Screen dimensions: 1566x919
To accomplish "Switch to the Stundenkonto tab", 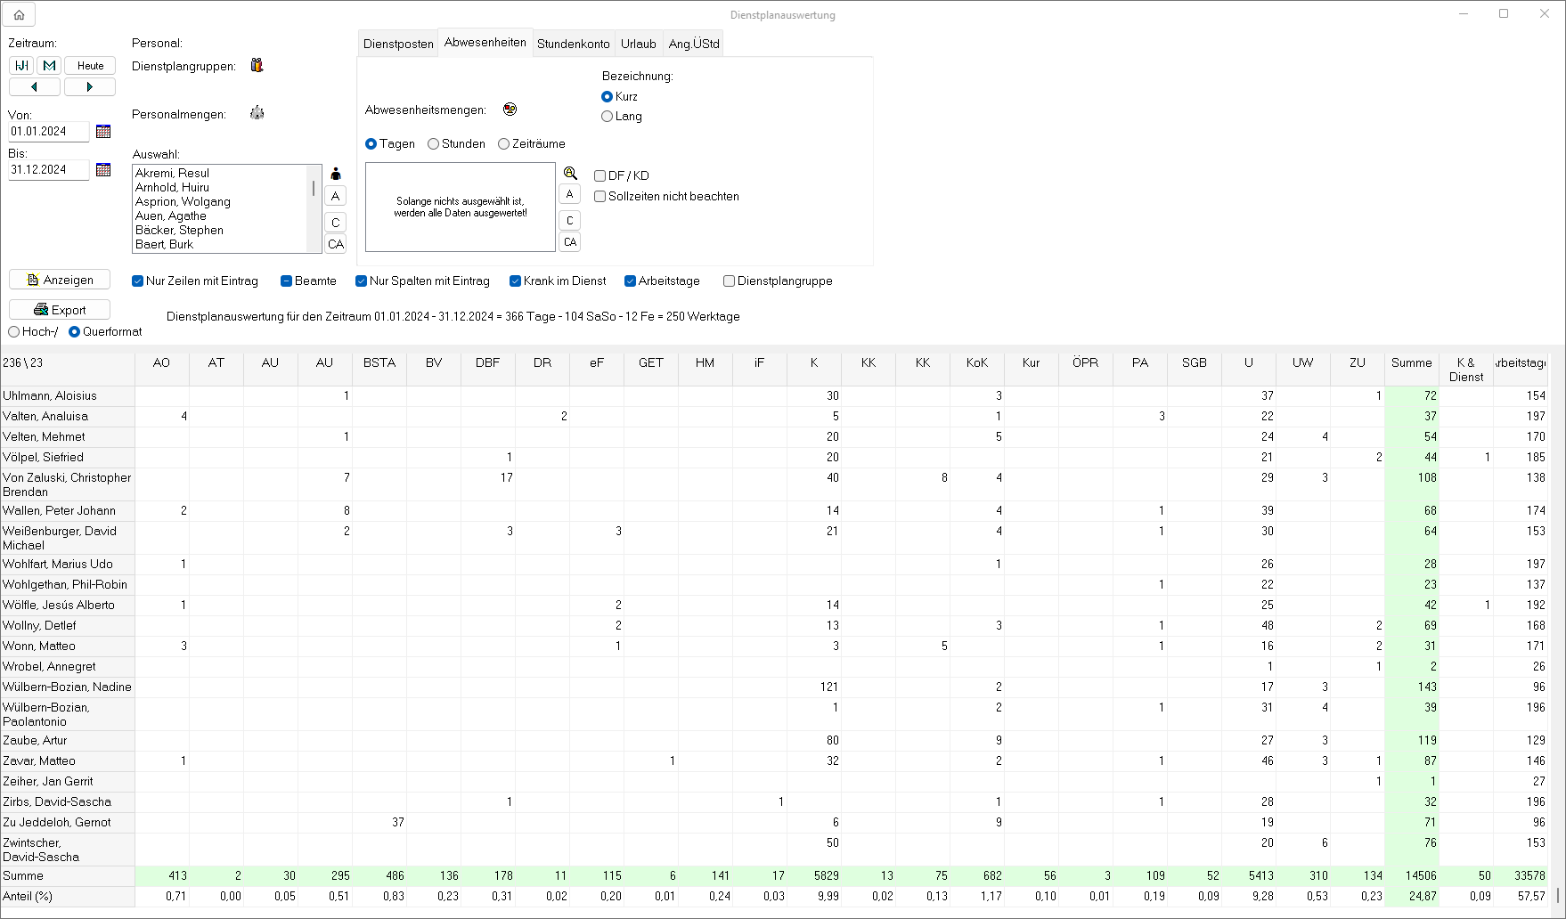I will [x=573, y=44].
